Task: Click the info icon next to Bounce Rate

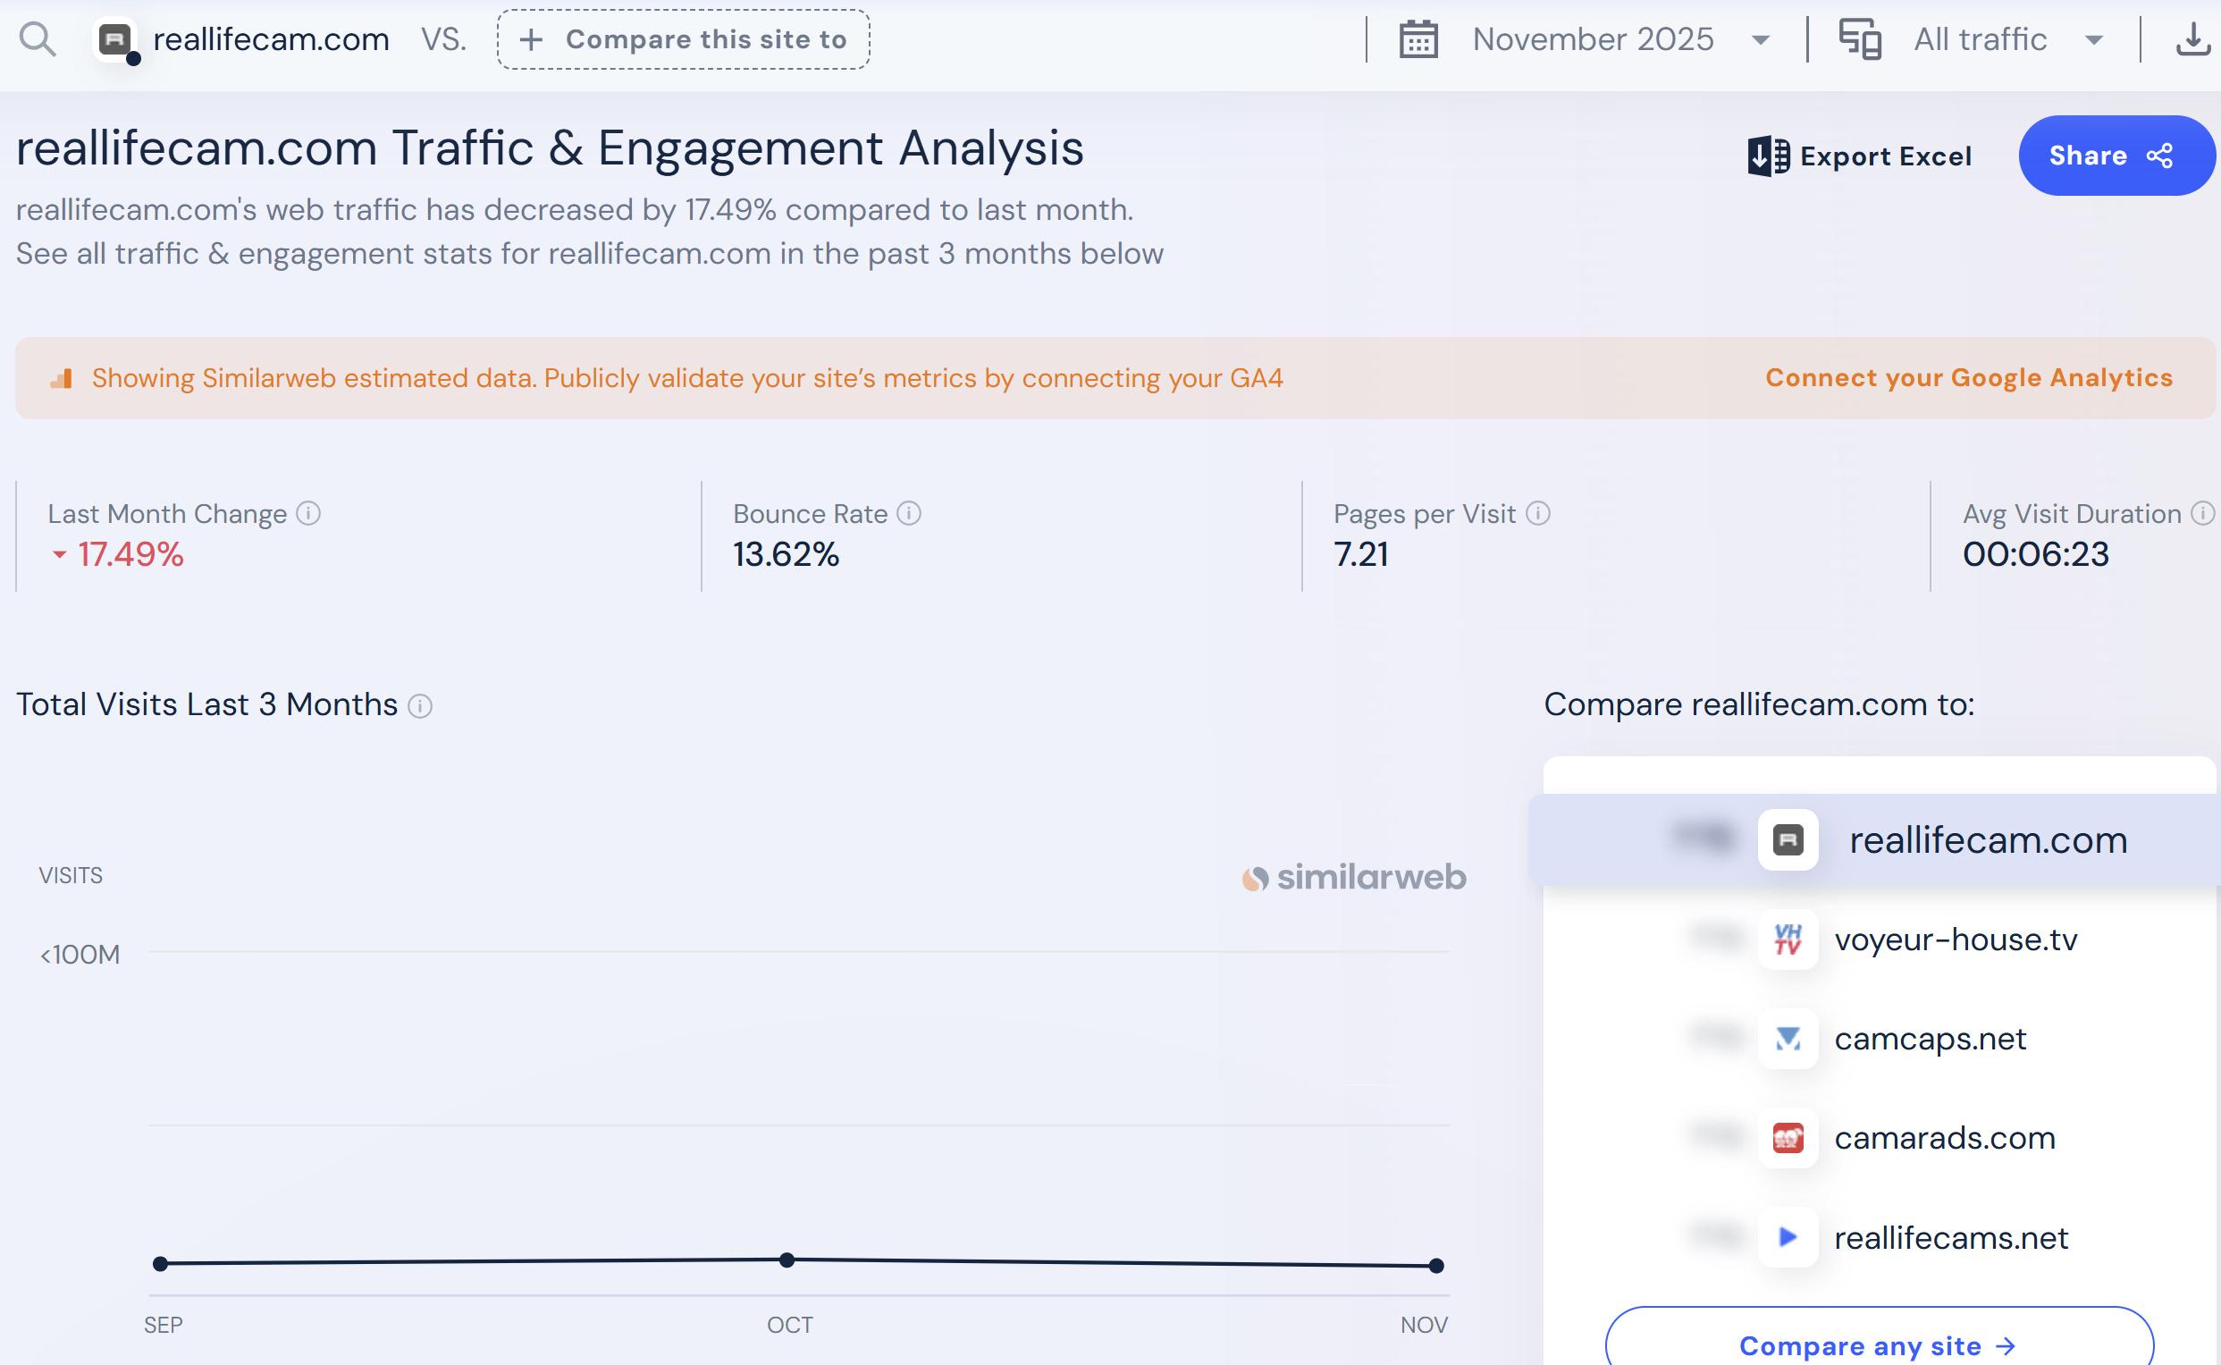Action: pyautogui.click(x=909, y=514)
